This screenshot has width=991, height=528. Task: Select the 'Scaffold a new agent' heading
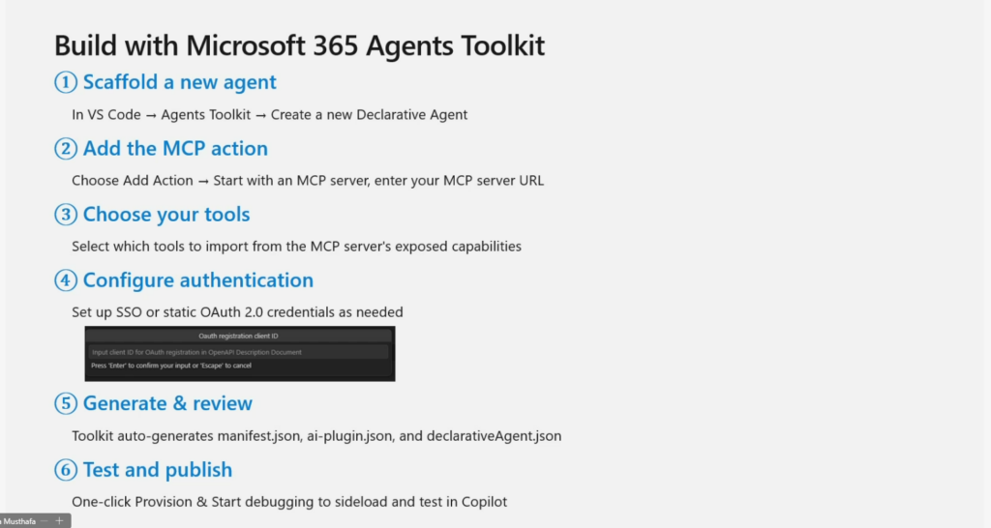[180, 83]
